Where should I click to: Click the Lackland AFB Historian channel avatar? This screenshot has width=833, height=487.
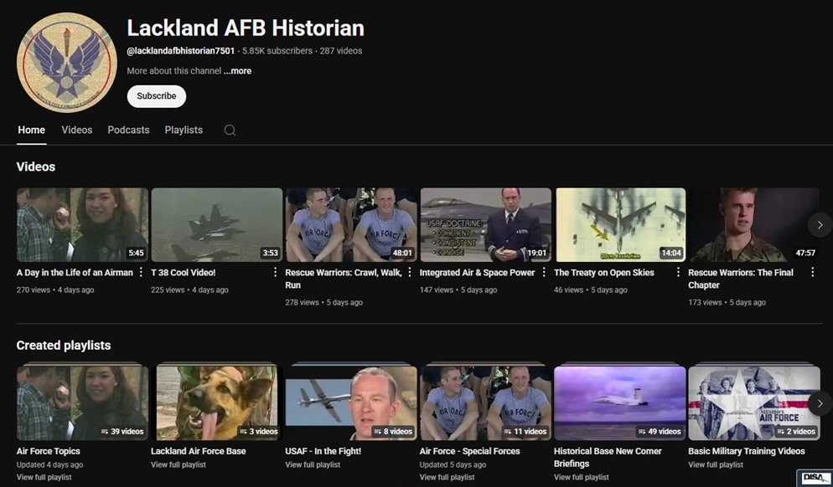tap(67, 63)
